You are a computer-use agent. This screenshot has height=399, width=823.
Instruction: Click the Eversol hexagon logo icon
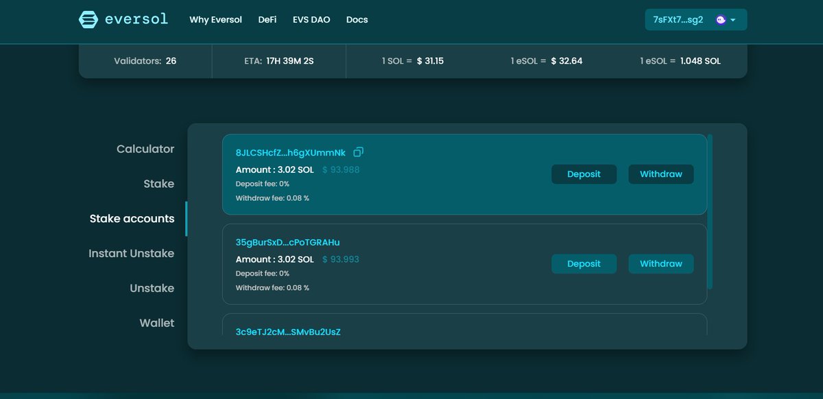coord(88,19)
